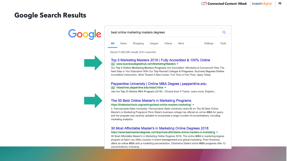Open the search Tools button

(x=223, y=43)
